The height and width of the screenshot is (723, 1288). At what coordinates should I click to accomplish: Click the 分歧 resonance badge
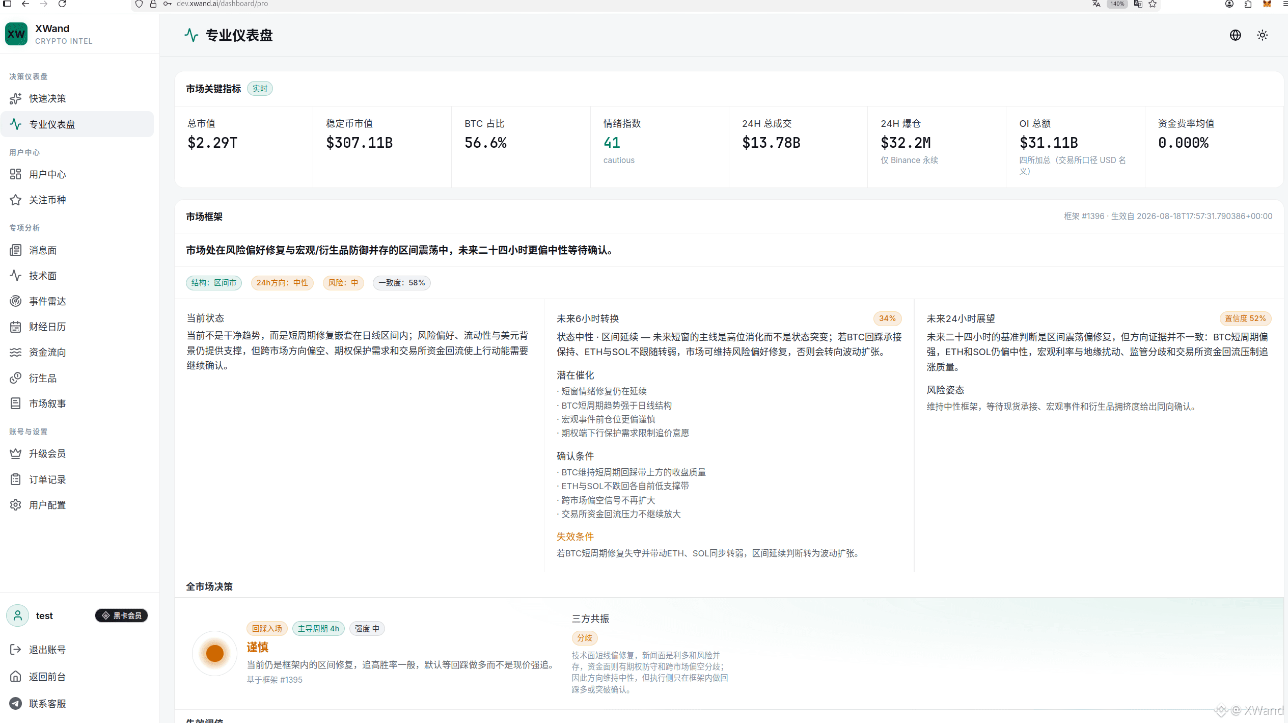pyautogui.click(x=585, y=638)
